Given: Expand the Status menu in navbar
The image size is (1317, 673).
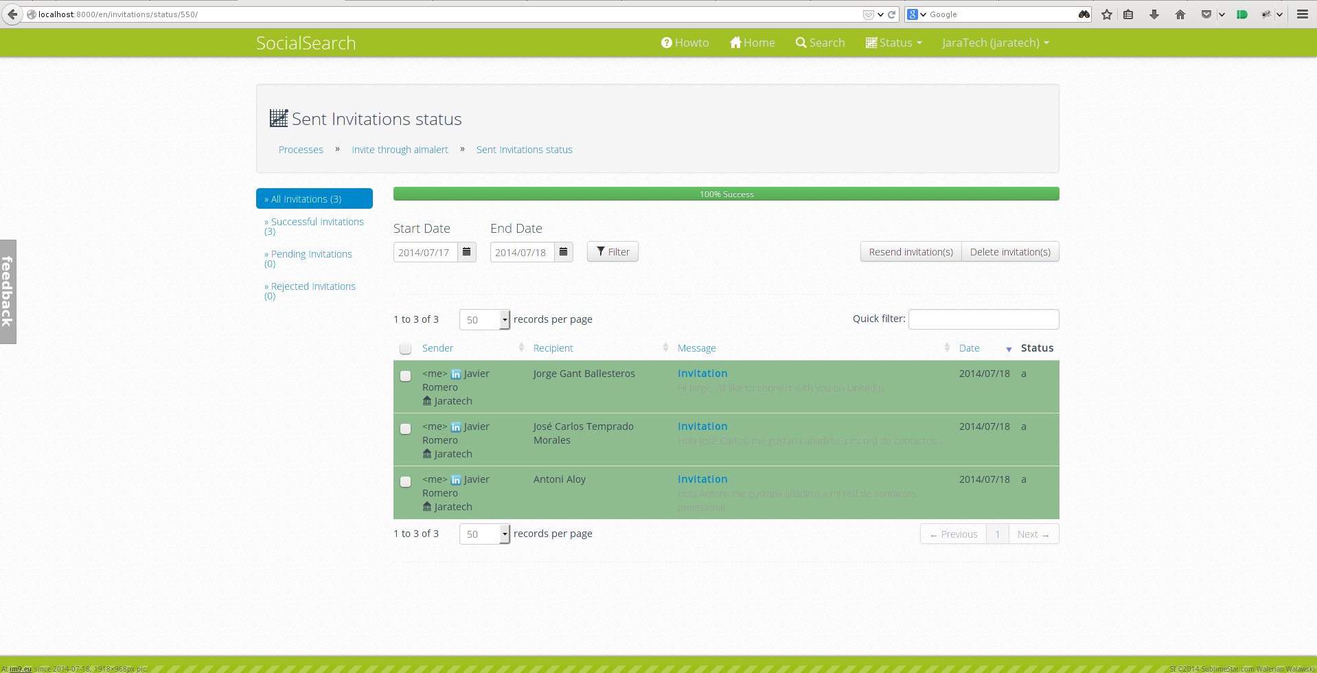Looking at the screenshot, I should [894, 43].
